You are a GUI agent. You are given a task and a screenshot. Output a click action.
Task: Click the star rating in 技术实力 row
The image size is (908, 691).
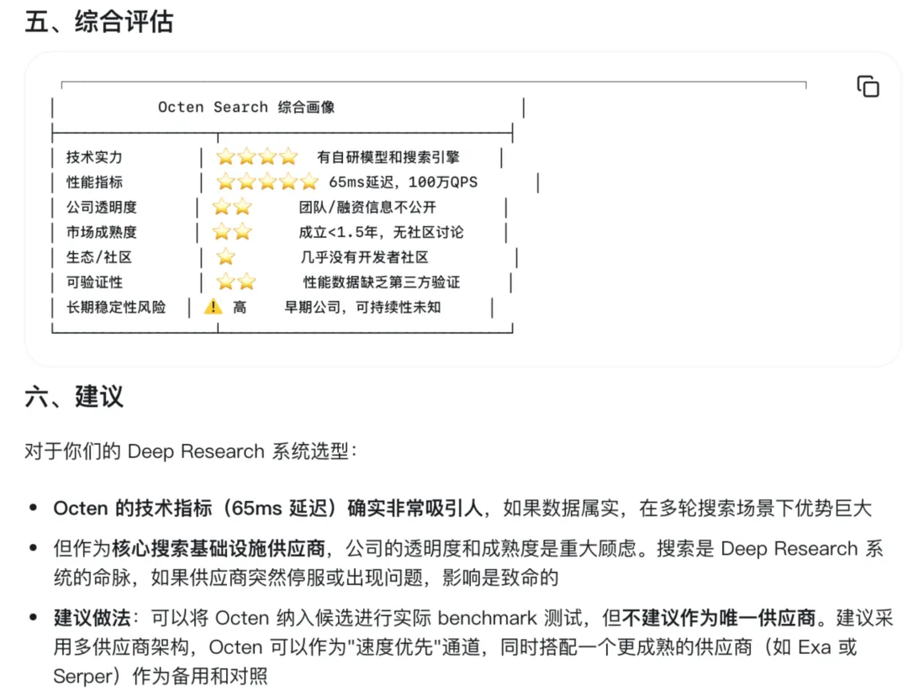coord(256,157)
